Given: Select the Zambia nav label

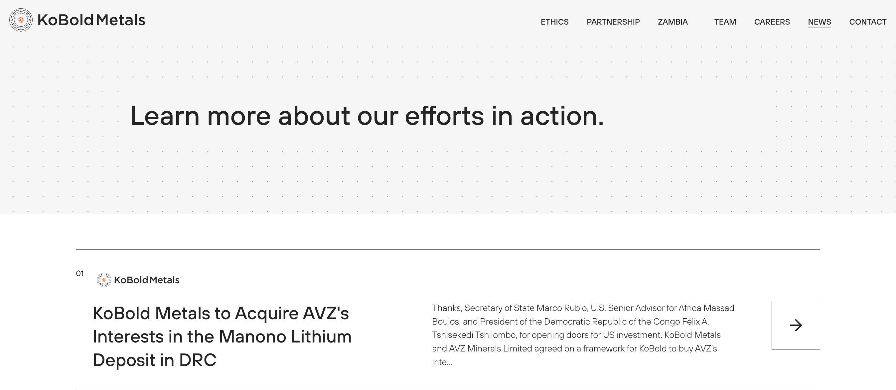Looking at the screenshot, I should pos(672,22).
